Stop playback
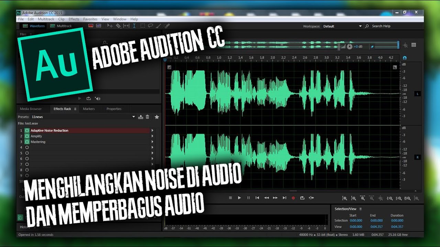Screen dimensions: 440x247 (231, 198)
